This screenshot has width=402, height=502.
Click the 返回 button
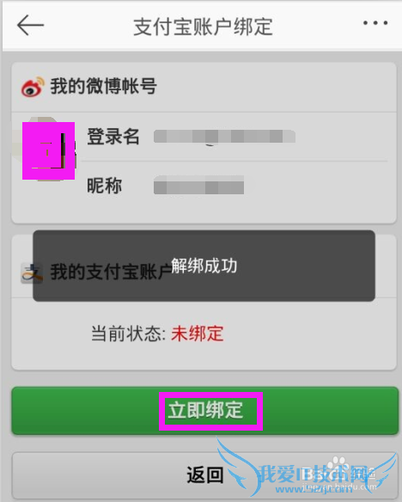[x=204, y=475]
